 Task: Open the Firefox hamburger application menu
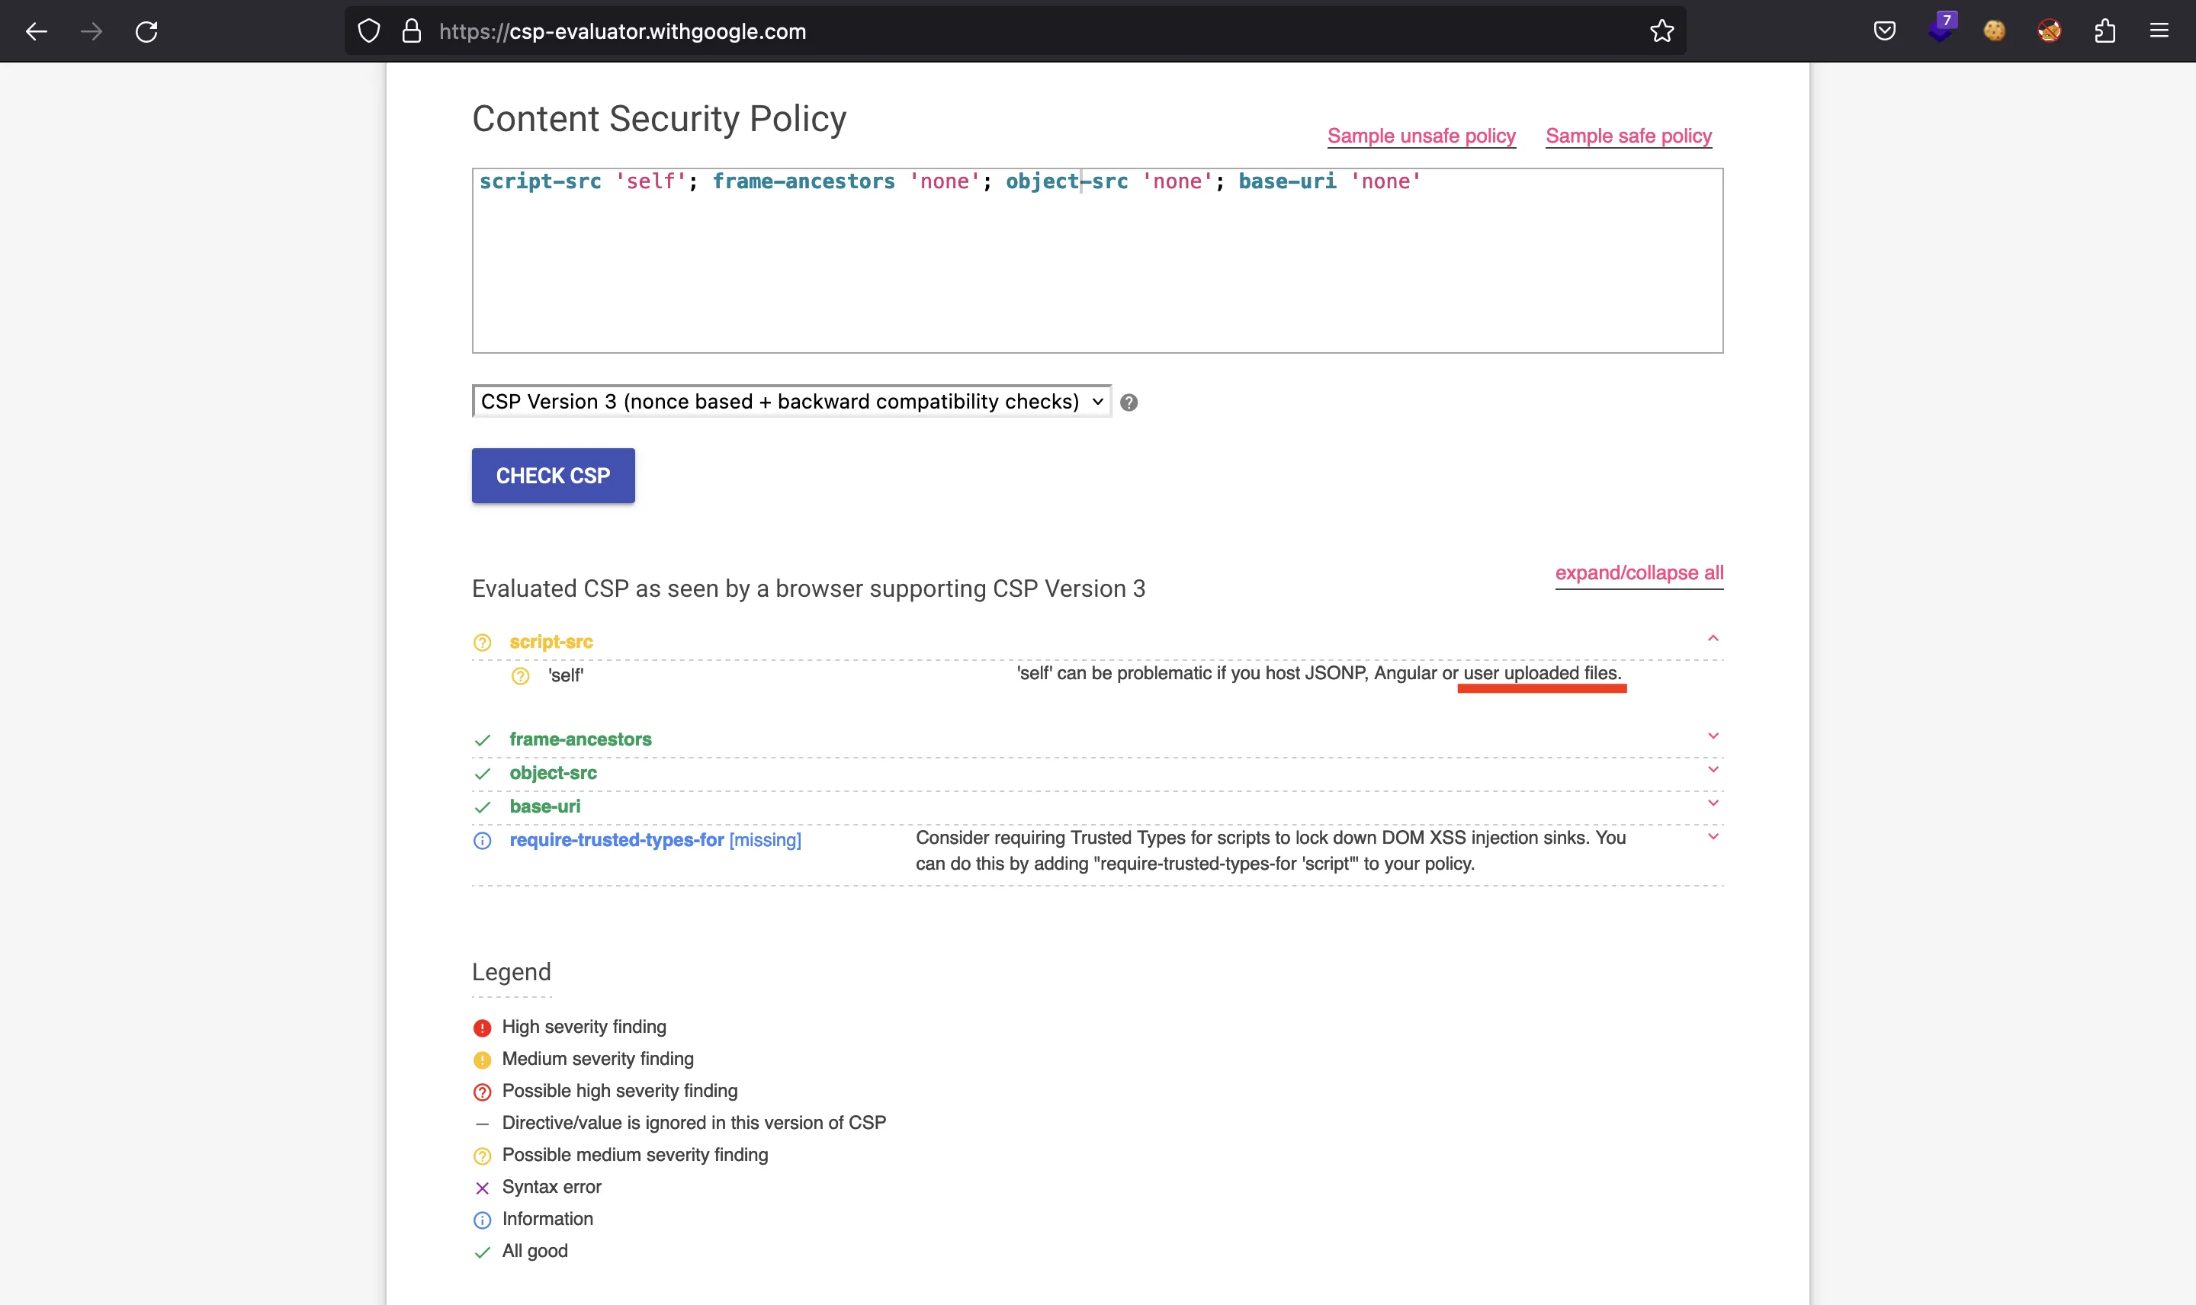2159,32
